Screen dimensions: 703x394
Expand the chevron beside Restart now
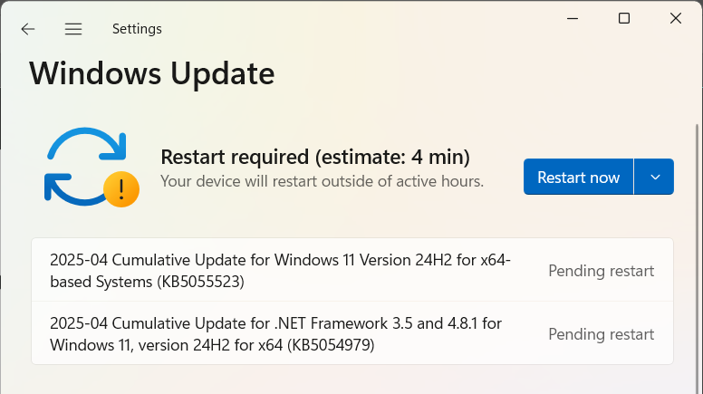[654, 177]
